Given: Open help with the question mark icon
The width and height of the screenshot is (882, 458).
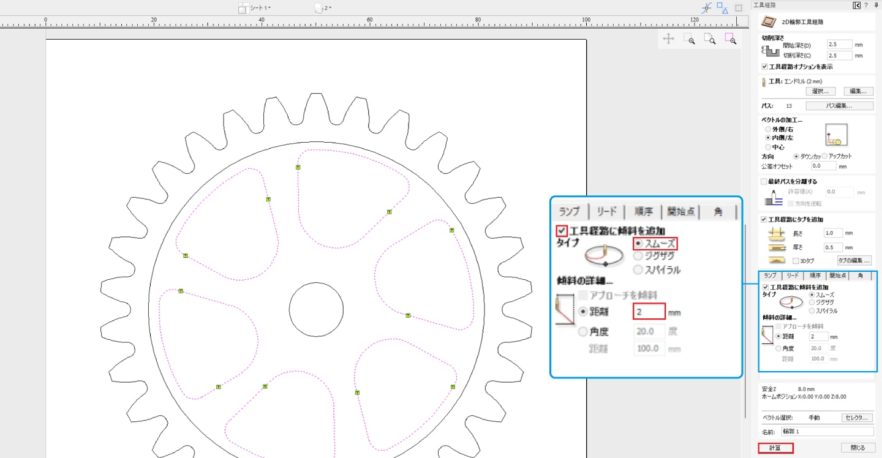Looking at the screenshot, I should pos(865,5).
